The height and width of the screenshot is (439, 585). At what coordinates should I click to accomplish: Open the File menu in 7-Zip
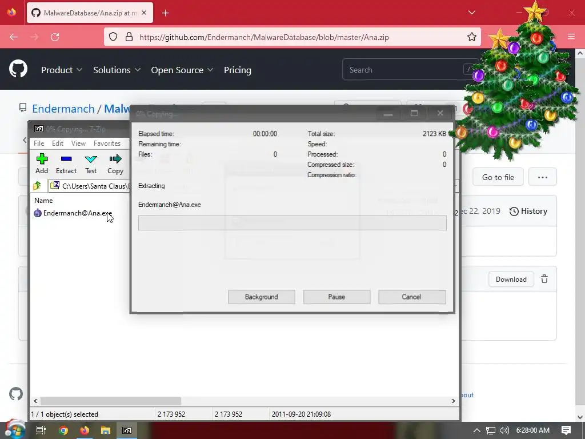(39, 143)
